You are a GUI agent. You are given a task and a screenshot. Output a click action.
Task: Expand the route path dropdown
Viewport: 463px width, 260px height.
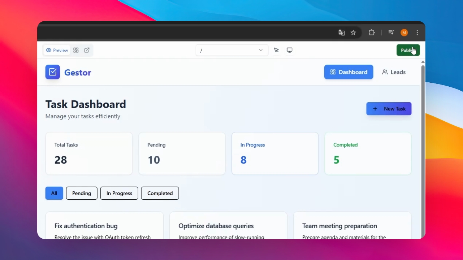tap(232, 50)
